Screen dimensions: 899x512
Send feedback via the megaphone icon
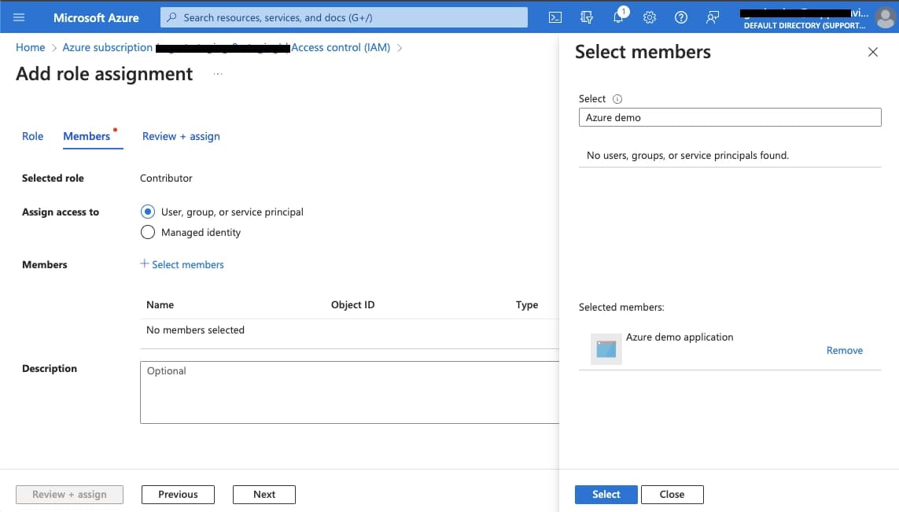tap(713, 17)
